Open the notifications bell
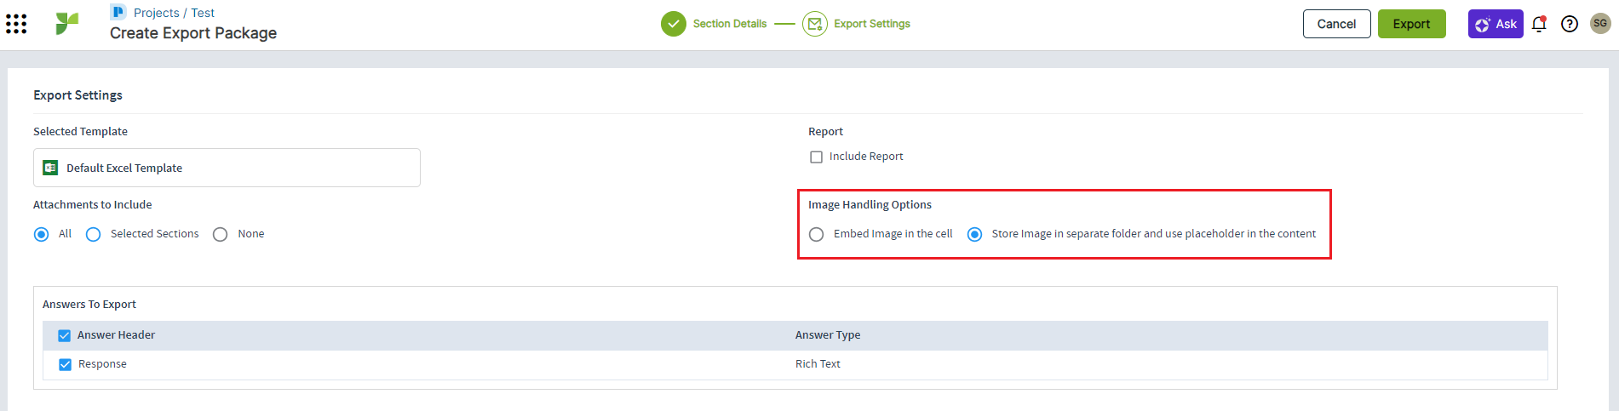The width and height of the screenshot is (1619, 411). coord(1538,24)
